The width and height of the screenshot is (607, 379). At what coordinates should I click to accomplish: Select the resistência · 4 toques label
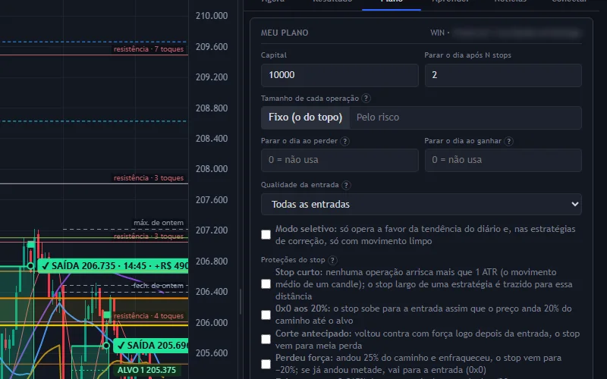pos(149,316)
